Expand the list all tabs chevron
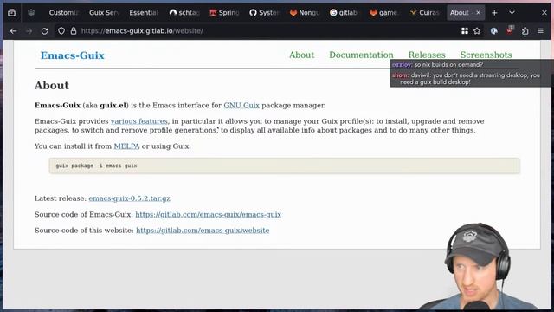This screenshot has width=554, height=312. [x=512, y=13]
